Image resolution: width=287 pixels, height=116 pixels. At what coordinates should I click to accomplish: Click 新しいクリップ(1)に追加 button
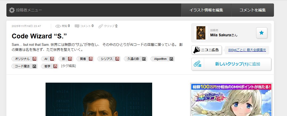tap(238, 64)
